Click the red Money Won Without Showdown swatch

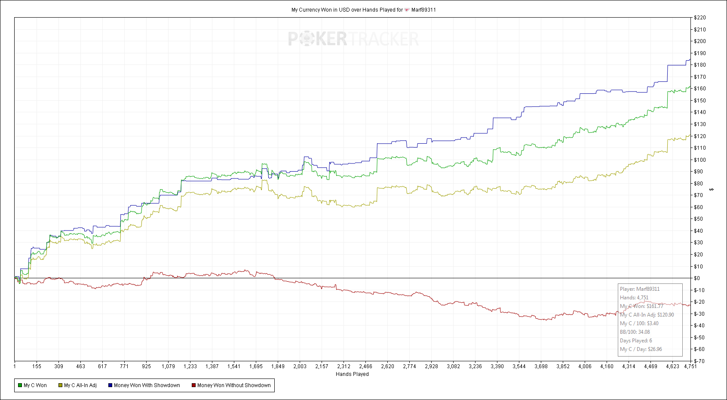pos(194,385)
